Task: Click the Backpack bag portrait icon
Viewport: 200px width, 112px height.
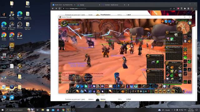Action: pos(167,63)
